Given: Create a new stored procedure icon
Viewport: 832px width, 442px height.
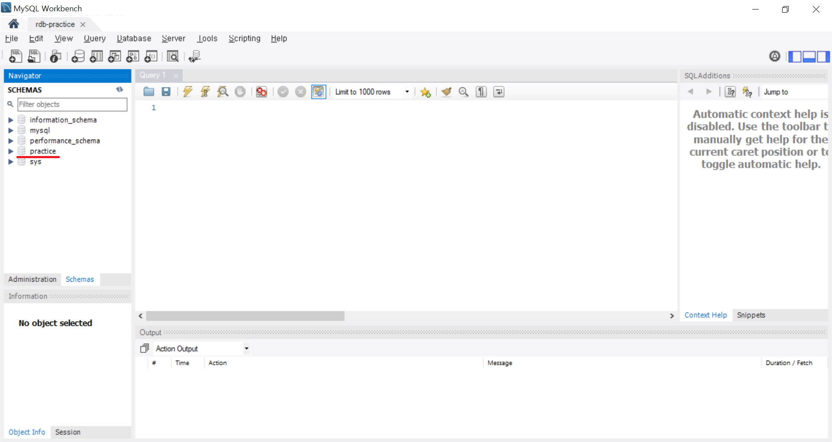Looking at the screenshot, I should tap(133, 56).
